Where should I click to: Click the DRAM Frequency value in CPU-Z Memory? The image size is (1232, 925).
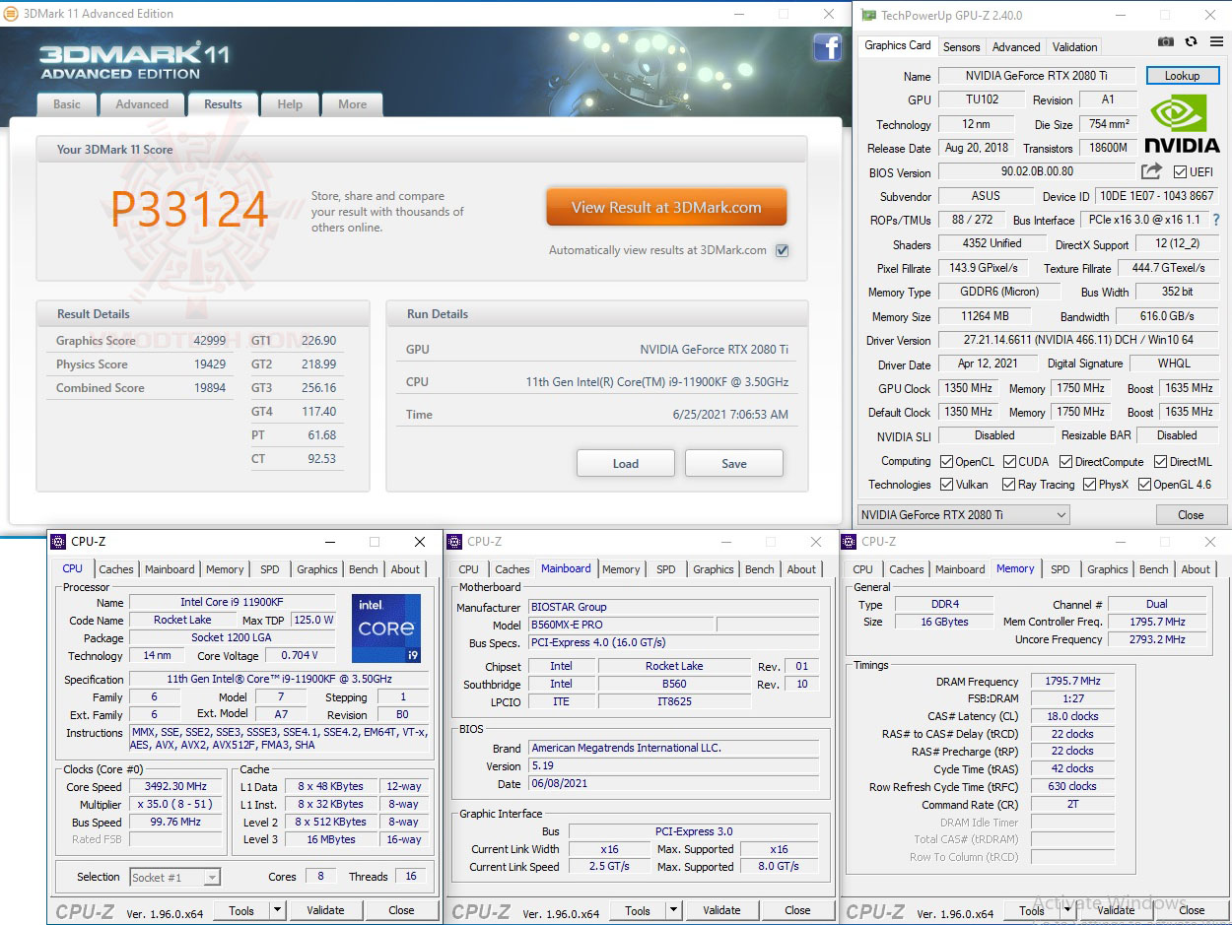pyautogui.click(x=1072, y=682)
